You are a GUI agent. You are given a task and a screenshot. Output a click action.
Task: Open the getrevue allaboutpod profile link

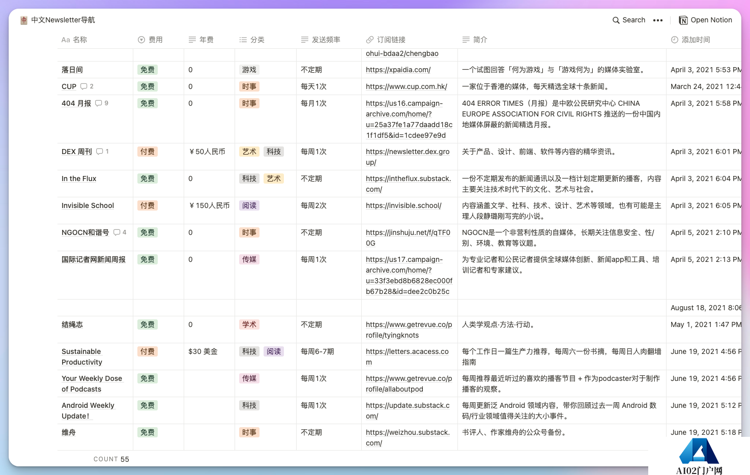(x=409, y=384)
